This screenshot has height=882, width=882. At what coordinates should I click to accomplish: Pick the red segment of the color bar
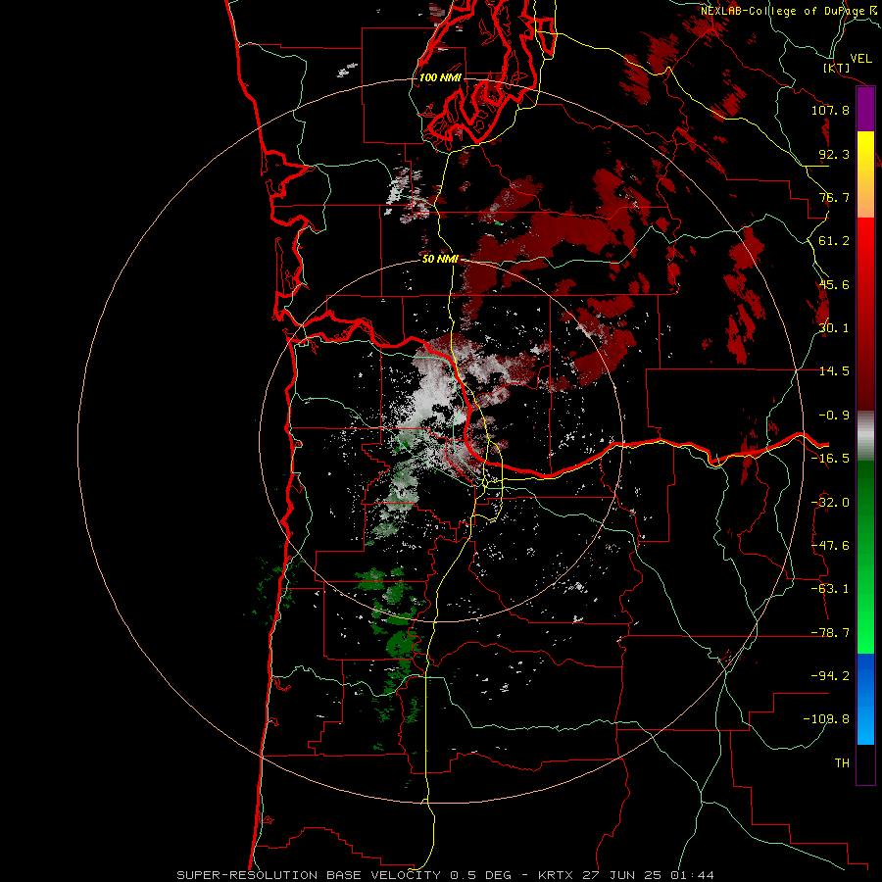click(x=865, y=314)
